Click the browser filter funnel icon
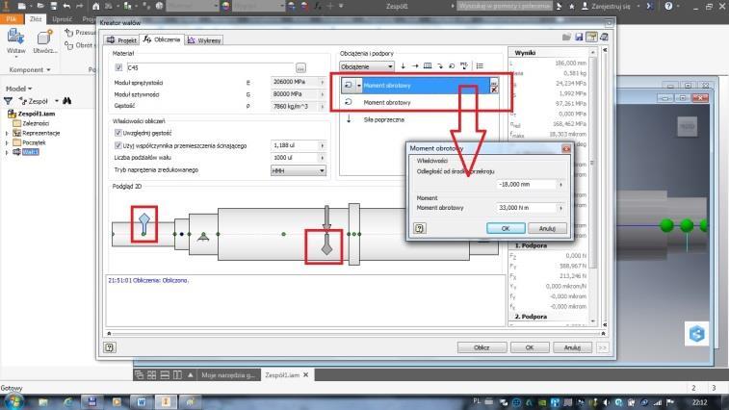The width and height of the screenshot is (729, 410). coord(8,101)
